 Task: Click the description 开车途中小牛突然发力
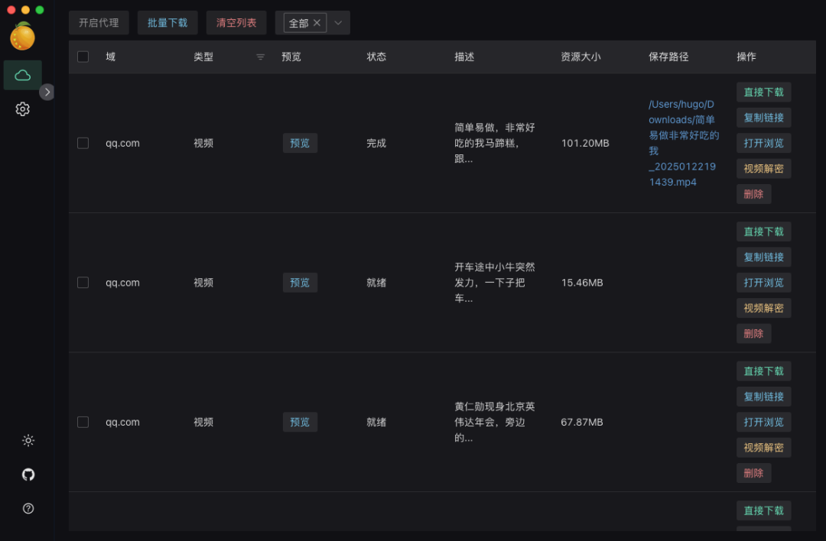495,283
